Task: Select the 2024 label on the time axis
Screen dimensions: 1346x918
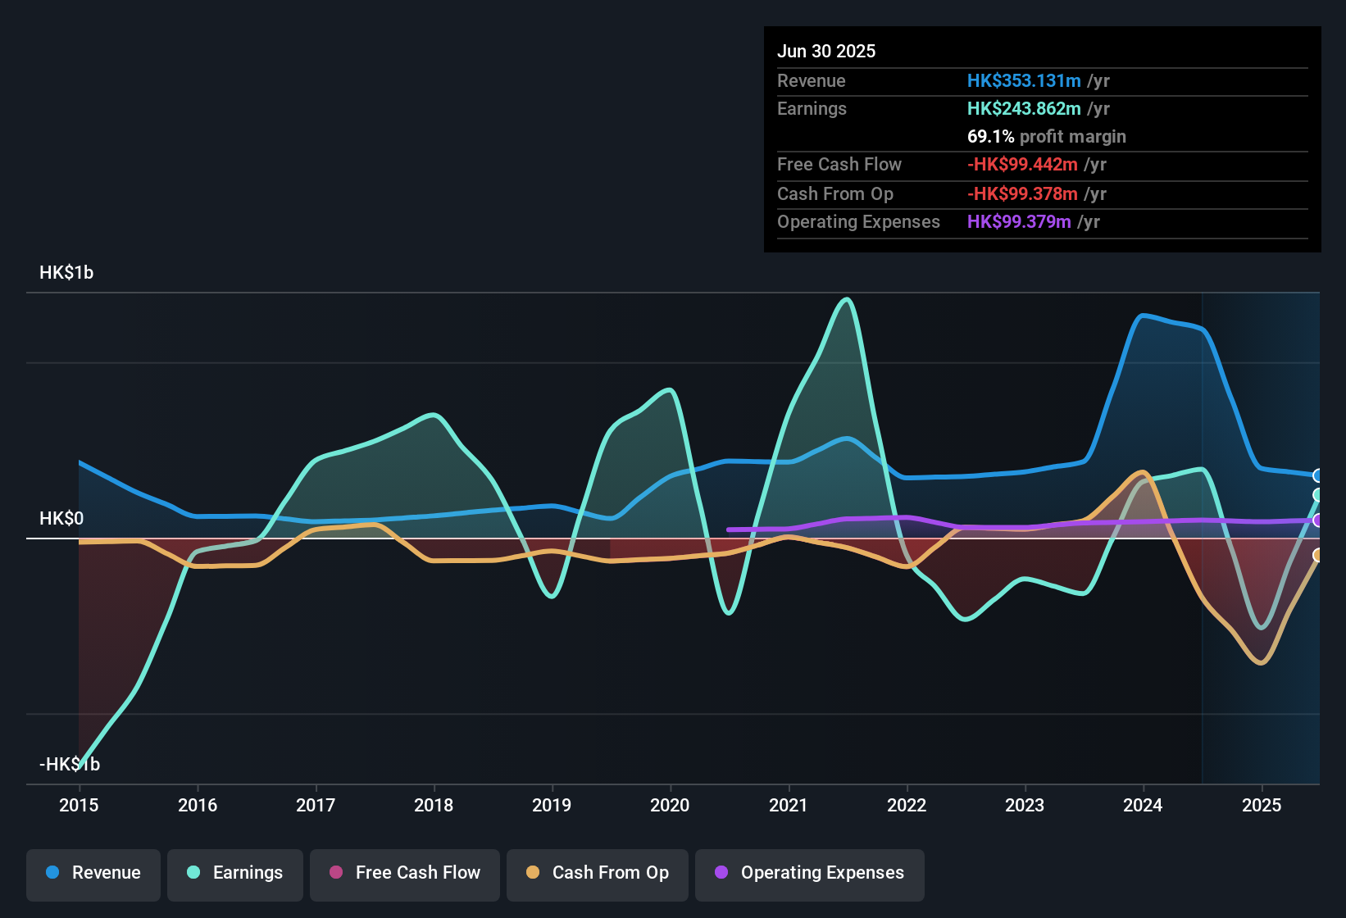Action: tap(1144, 806)
